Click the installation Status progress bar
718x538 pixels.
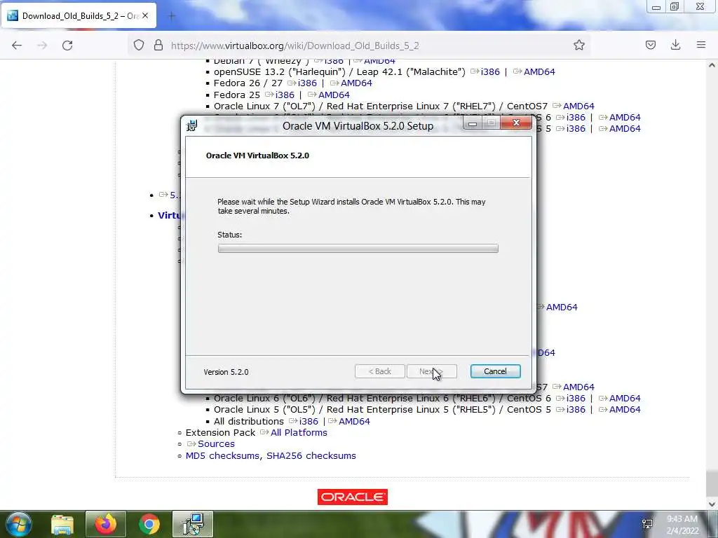point(358,249)
